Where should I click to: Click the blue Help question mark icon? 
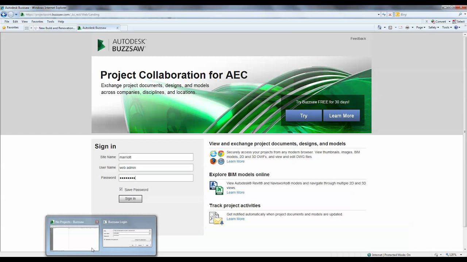coord(456,28)
